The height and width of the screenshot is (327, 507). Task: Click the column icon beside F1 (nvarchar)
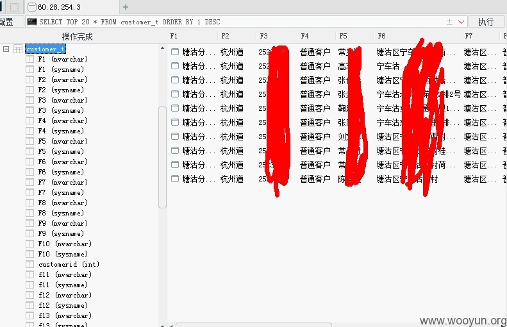click(29, 60)
